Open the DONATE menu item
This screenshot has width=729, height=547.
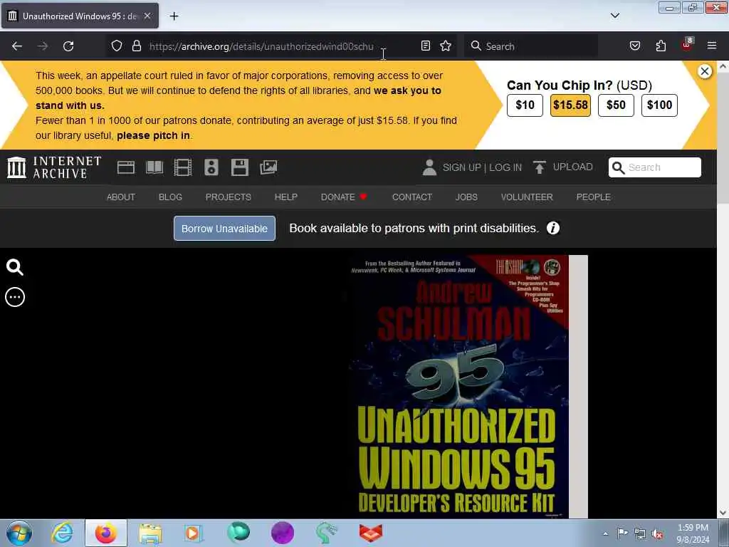click(x=344, y=197)
